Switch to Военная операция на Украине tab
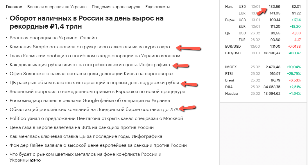Screen dimensions: 308x165 [57, 7]
